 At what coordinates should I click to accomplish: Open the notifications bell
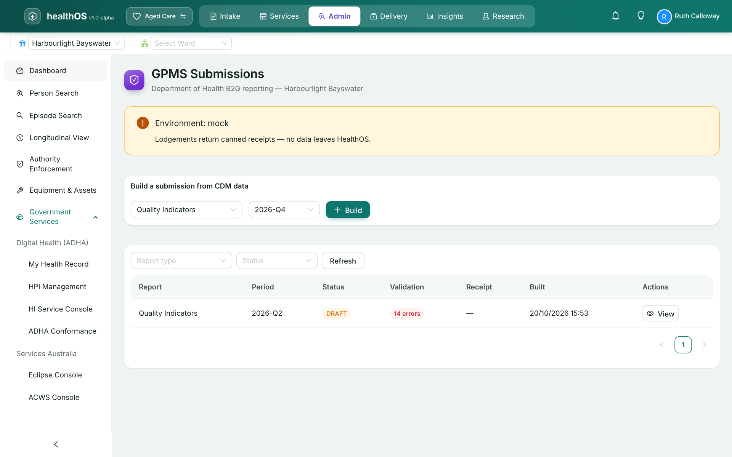(x=615, y=16)
